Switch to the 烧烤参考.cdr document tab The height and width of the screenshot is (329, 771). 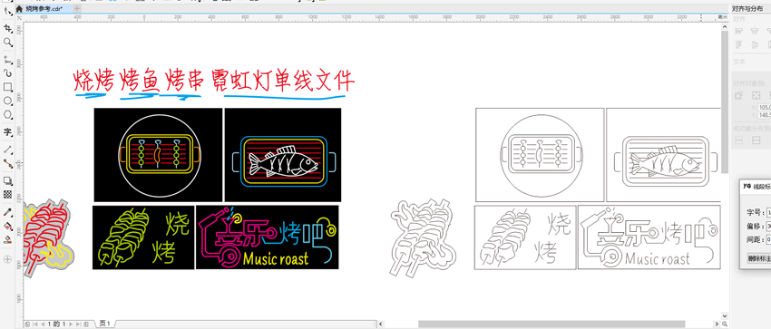(x=44, y=9)
